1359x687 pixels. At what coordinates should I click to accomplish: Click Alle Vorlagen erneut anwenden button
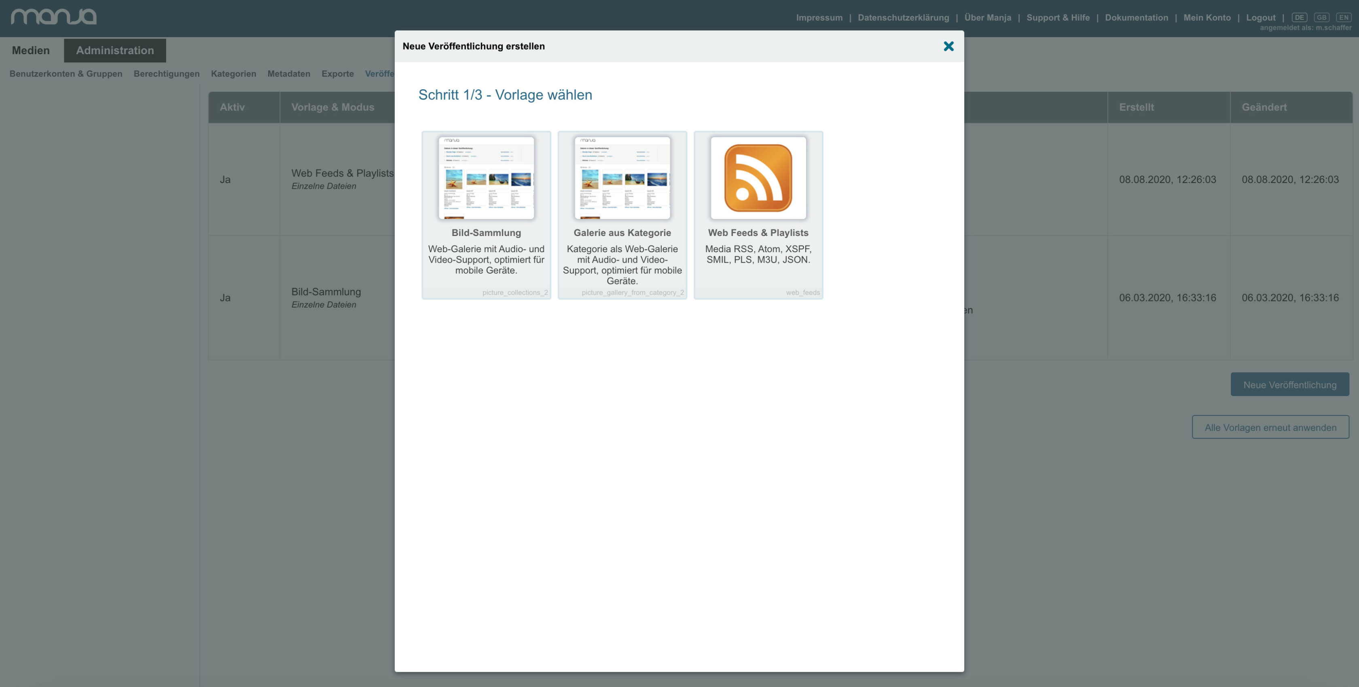[1270, 427]
